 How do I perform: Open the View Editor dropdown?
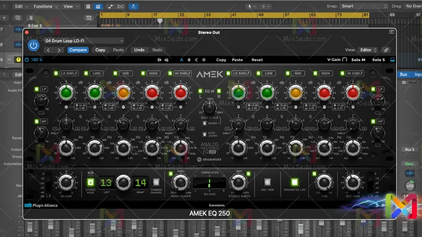pyautogui.click(x=368, y=50)
